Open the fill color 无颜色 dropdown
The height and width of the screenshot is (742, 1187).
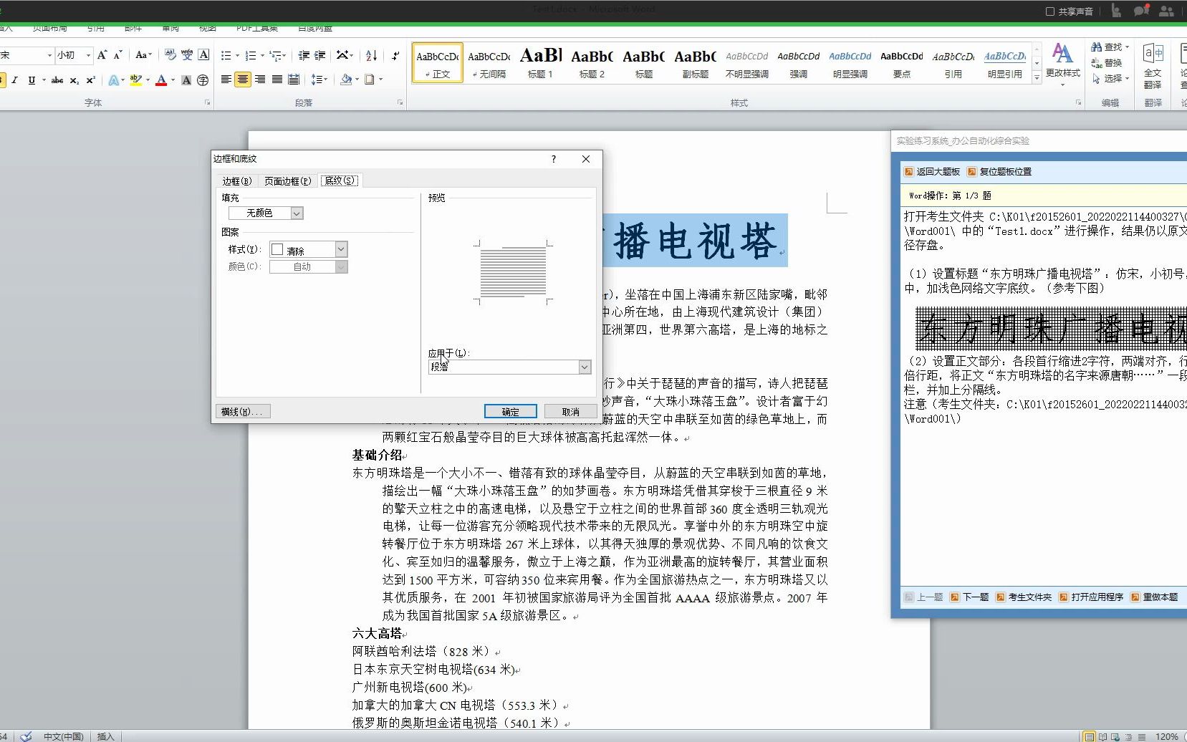coord(297,213)
